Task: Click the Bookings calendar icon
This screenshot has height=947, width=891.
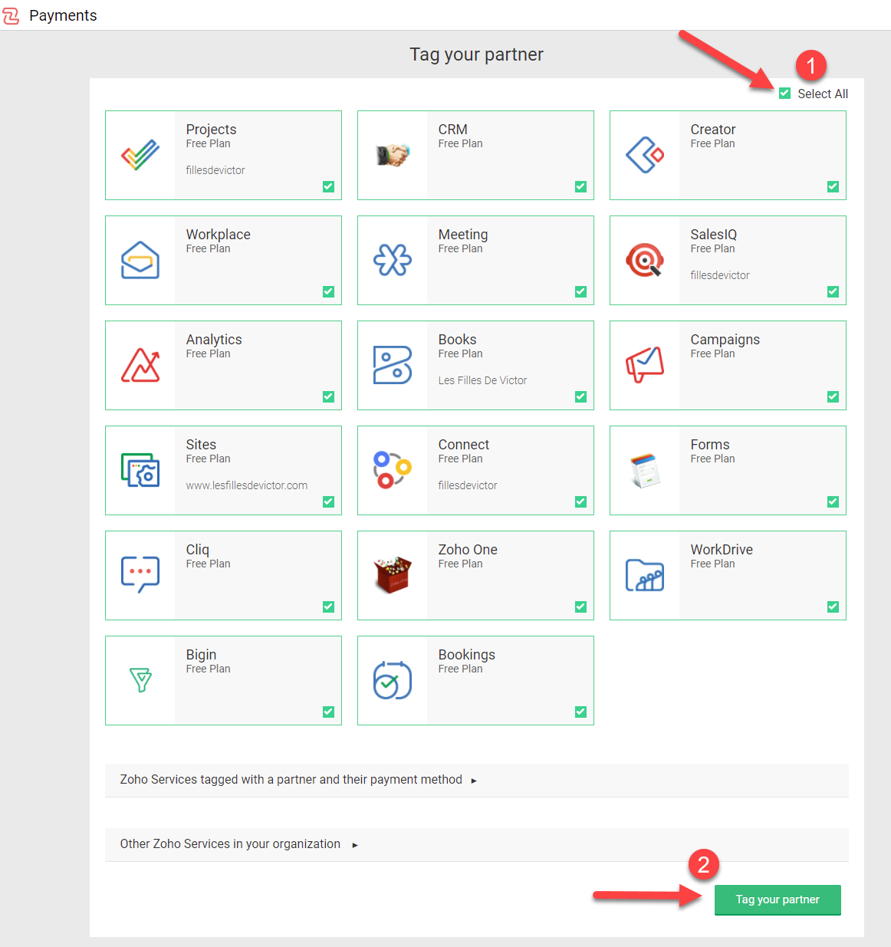Action: tap(393, 680)
